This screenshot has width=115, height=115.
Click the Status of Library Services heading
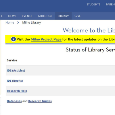point(90,50)
